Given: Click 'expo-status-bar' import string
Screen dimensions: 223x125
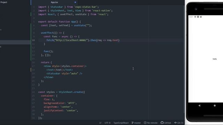Looking at the screenshot, I should click(x=85, y=7).
